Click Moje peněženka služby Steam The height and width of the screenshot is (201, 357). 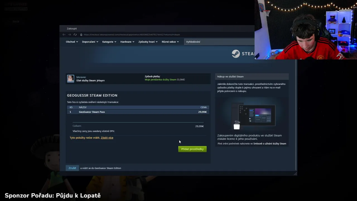[x=160, y=80]
